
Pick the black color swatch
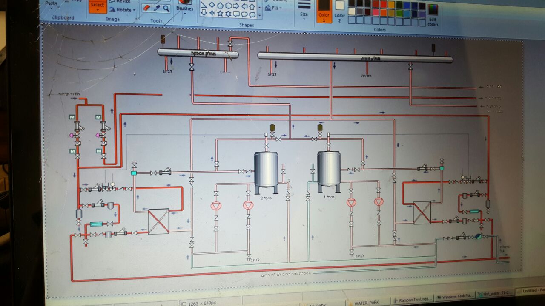[x=352, y=3]
